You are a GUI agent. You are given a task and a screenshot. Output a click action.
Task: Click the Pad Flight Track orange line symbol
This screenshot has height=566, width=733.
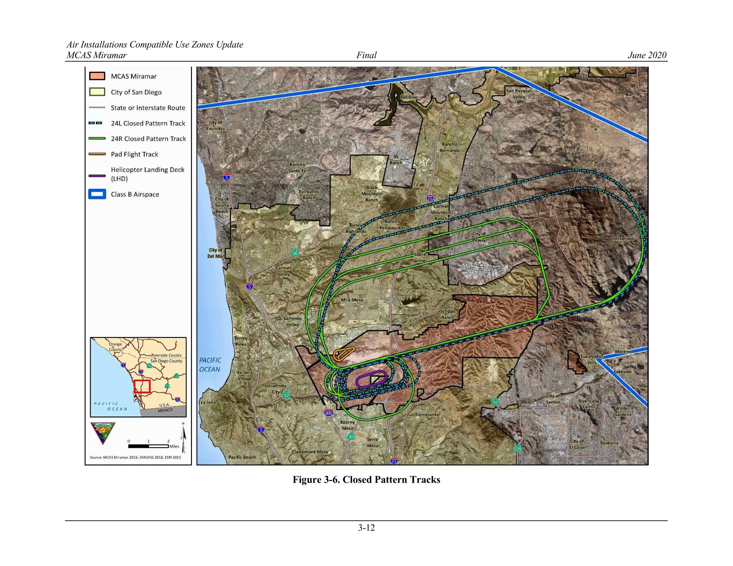tap(97, 154)
